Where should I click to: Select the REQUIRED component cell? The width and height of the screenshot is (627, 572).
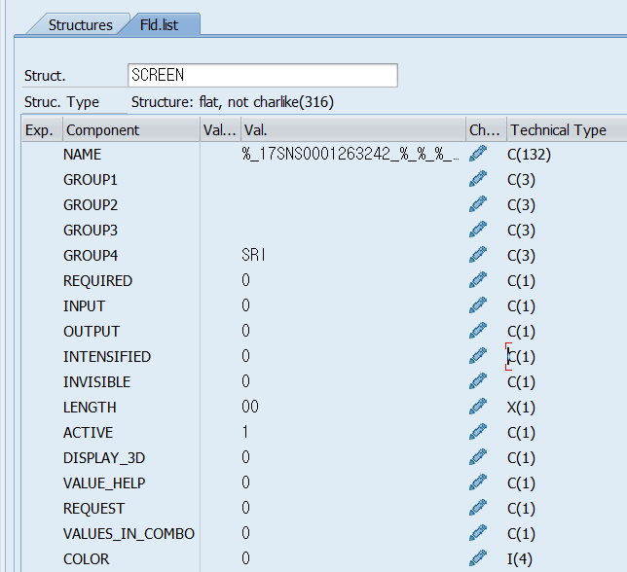(131, 281)
